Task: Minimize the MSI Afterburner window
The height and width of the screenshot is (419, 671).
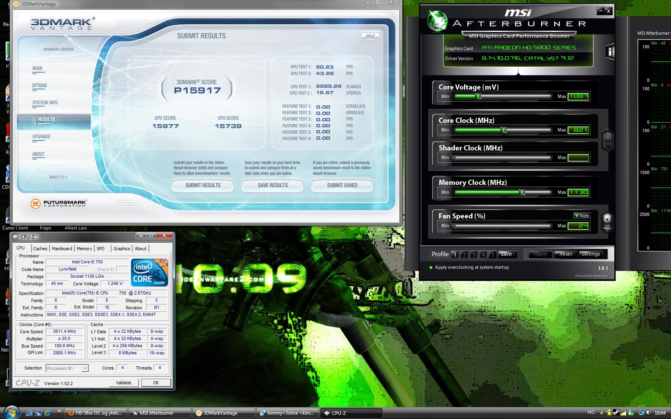Action: pos(600,11)
